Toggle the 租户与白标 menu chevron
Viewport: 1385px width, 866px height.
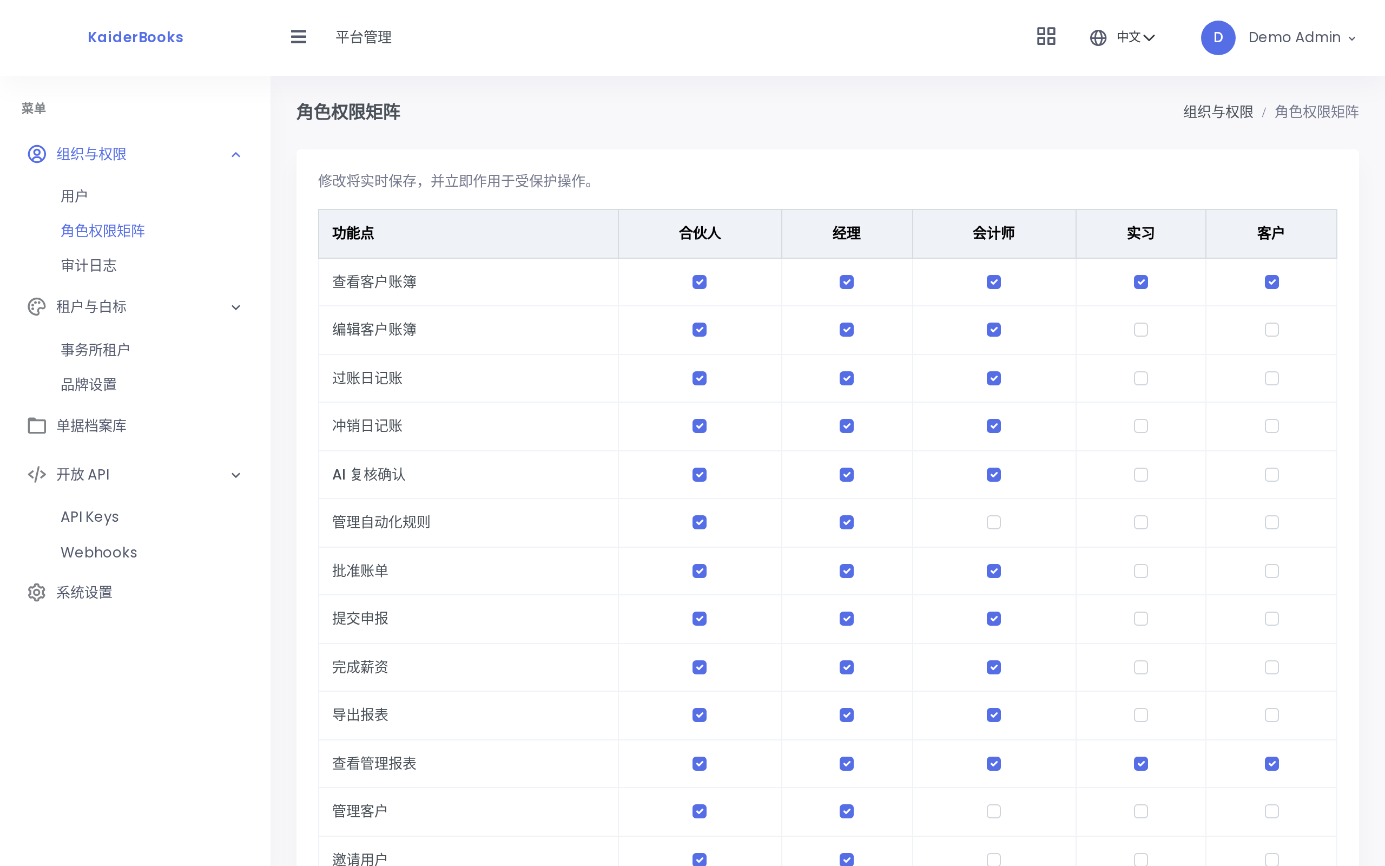pyautogui.click(x=236, y=307)
